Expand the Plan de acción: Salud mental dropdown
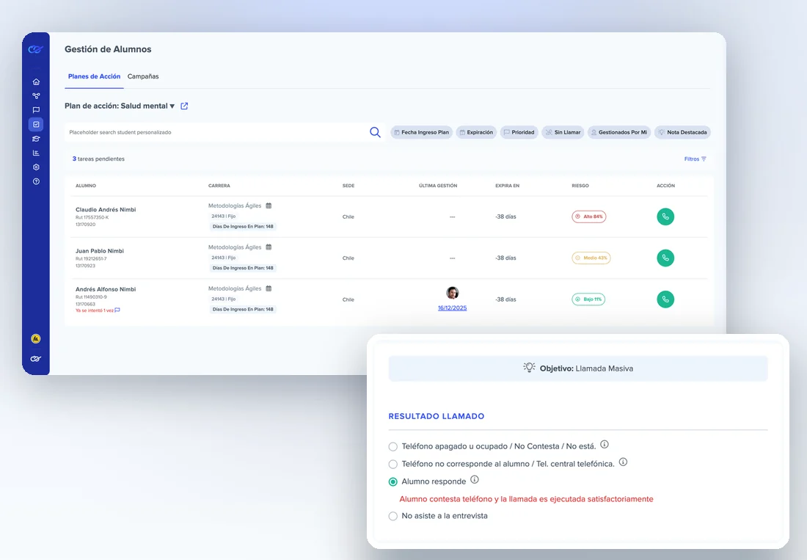 pos(120,106)
